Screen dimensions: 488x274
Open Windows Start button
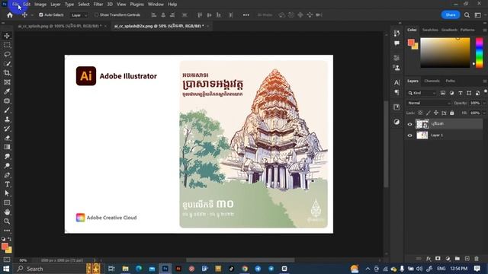(6, 269)
